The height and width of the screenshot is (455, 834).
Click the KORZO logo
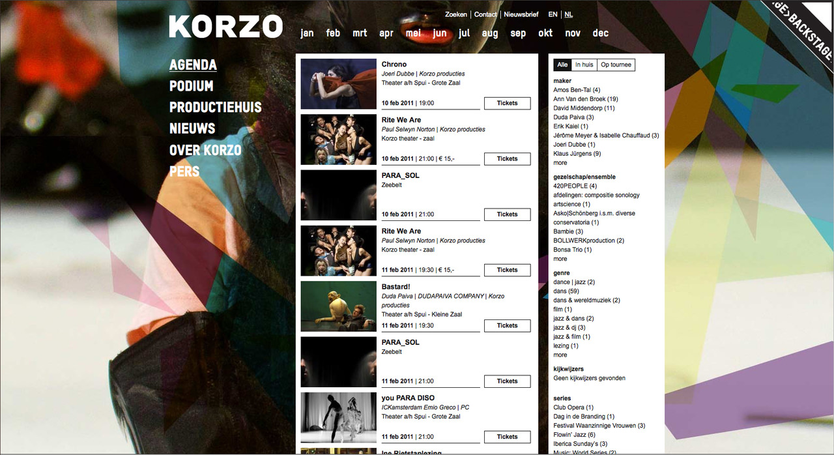225,27
